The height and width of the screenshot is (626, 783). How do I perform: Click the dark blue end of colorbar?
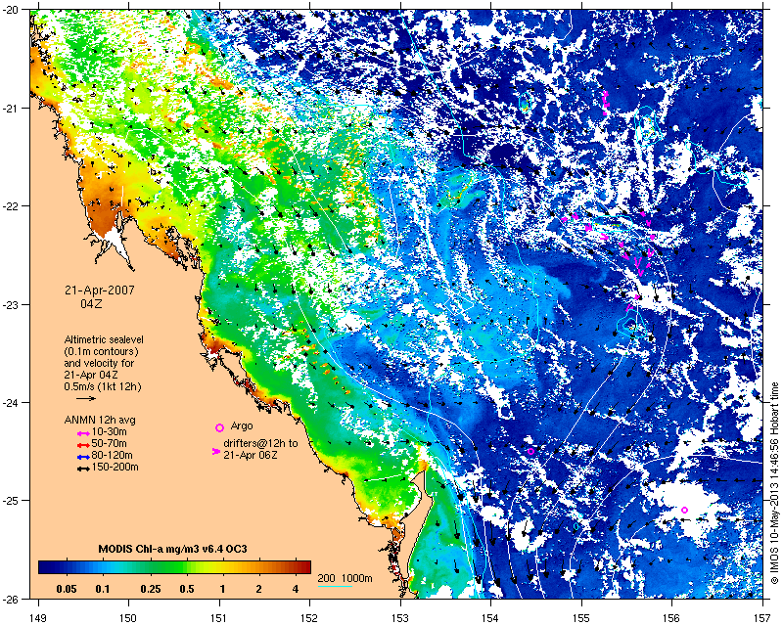(x=44, y=566)
